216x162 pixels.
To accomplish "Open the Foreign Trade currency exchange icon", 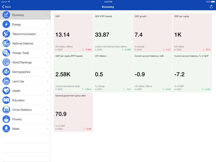I will [6, 53].
